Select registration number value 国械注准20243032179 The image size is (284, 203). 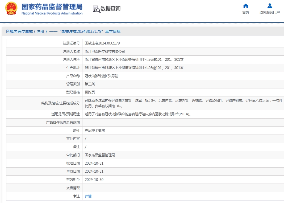[102, 43]
